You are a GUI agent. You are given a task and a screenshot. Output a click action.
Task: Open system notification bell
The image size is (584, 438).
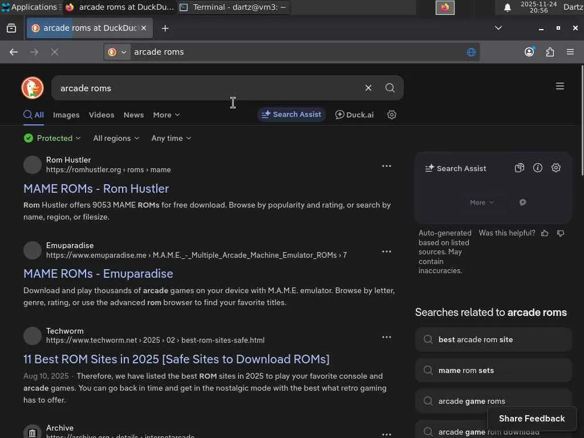[x=507, y=7]
